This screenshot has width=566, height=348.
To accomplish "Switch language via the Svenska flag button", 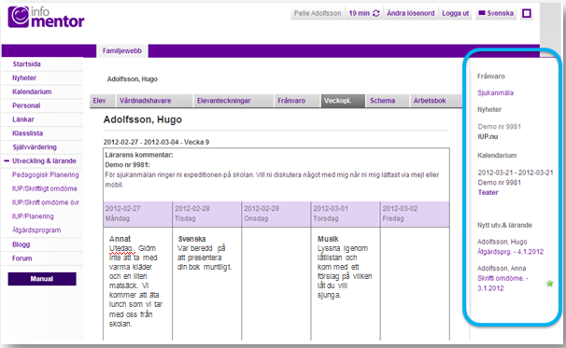I will coord(496,13).
